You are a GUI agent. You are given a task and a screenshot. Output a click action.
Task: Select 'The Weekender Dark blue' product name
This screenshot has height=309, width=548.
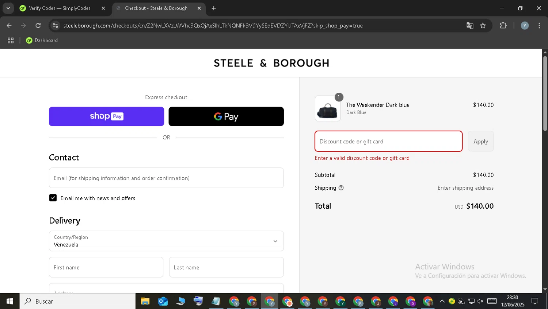378,105
